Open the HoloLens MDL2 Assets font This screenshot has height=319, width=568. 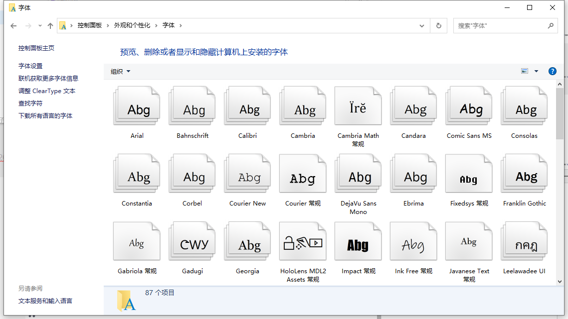[302, 241]
